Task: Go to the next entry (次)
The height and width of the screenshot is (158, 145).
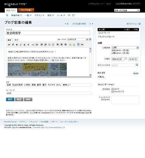Action: [91, 24]
